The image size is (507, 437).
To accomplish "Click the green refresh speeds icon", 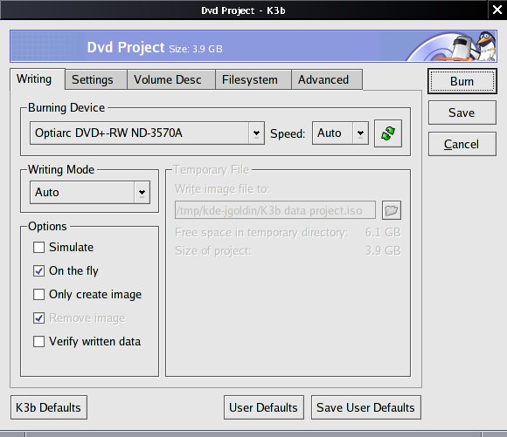I will (388, 133).
